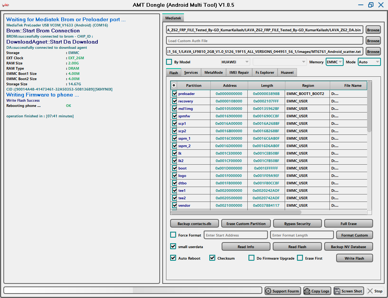Click the Support Forum gear icon
388x298 pixels.
tap(268, 291)
